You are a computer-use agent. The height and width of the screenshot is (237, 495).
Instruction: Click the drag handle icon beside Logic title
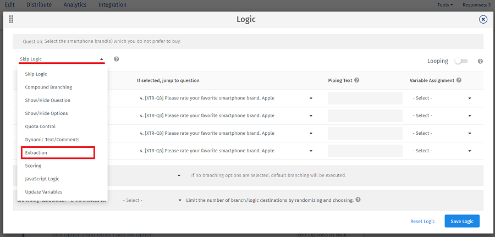(11, 19)
